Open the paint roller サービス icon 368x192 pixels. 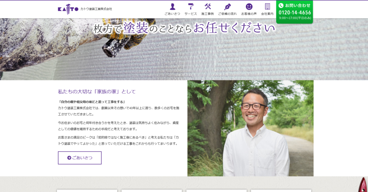[x=191, y=6]
